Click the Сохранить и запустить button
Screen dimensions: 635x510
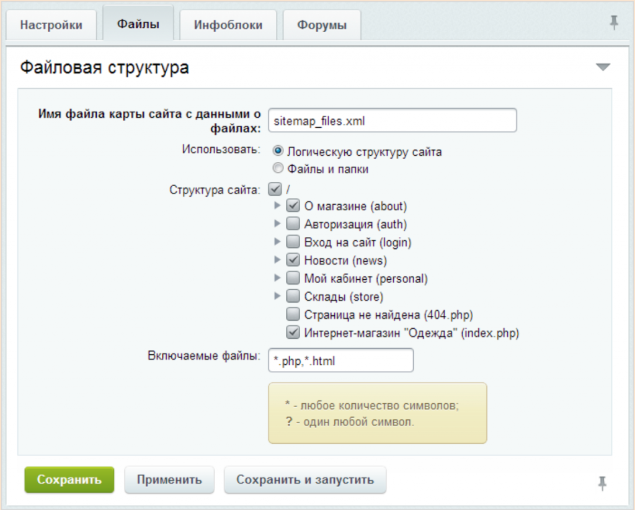(305, 480)
